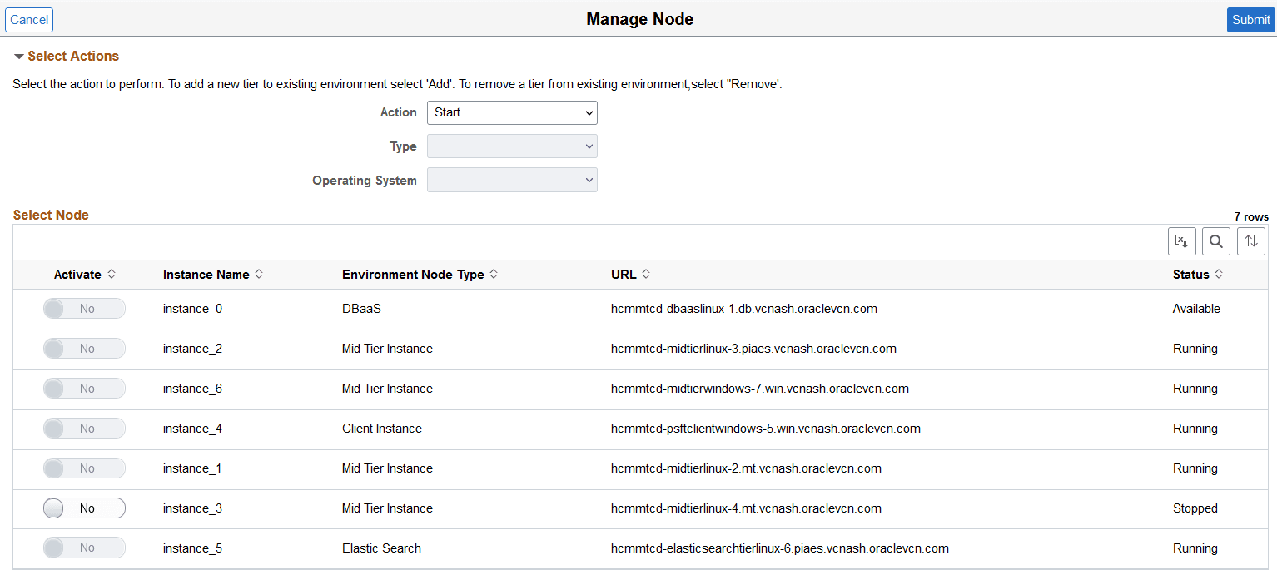This screenshot has width=1277, height=575.
Task: Open the grid search icon
Action: 1215,241
